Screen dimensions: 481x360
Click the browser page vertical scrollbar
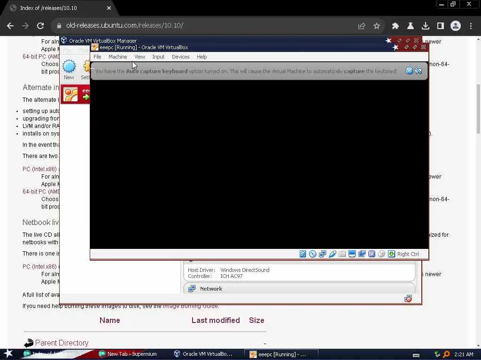[478, 109]
